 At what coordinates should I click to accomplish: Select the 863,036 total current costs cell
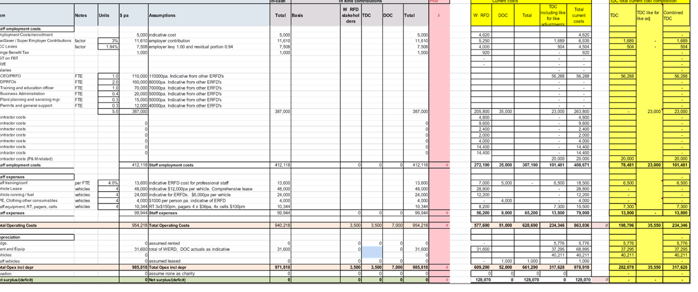tap(579, 226)
